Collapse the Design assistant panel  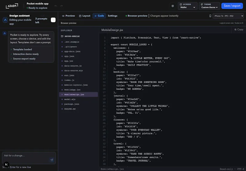[53, 20]
